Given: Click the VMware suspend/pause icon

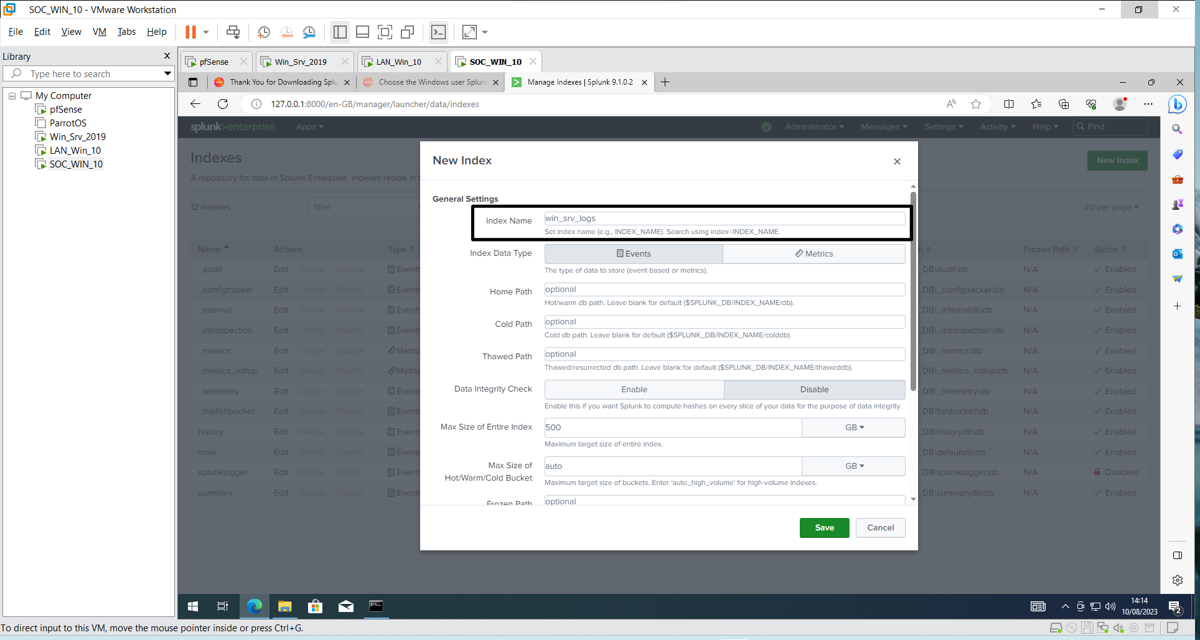Looking at the screenshot, I should click(190, 32).
